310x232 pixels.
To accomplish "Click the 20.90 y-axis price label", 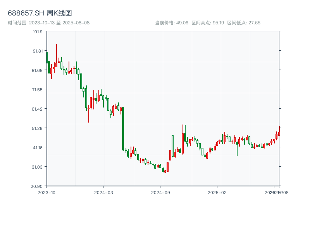I will pyautogui.click(x=37, y=186).
